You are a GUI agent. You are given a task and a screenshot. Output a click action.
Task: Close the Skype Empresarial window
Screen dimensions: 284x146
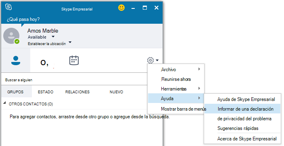point(157,8)
